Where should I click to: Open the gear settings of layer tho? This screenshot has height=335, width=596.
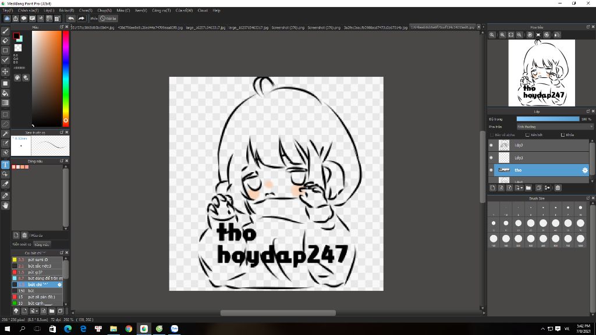click(x=585, y=170)
